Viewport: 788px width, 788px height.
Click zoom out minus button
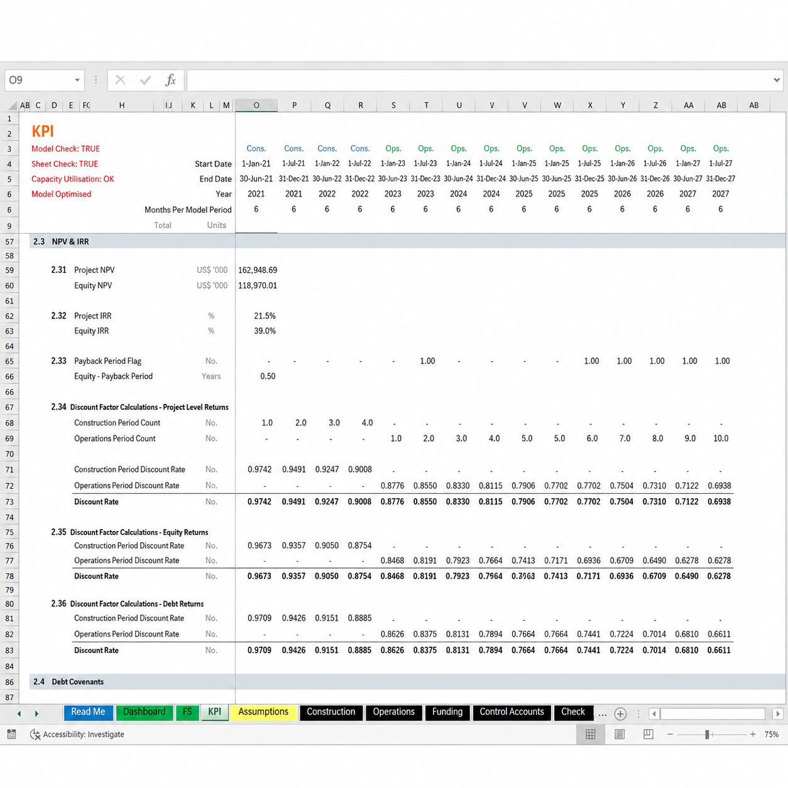(x=670, y=734)
